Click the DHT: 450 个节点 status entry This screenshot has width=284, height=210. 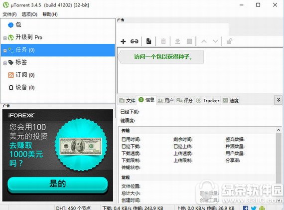[73, 208]
